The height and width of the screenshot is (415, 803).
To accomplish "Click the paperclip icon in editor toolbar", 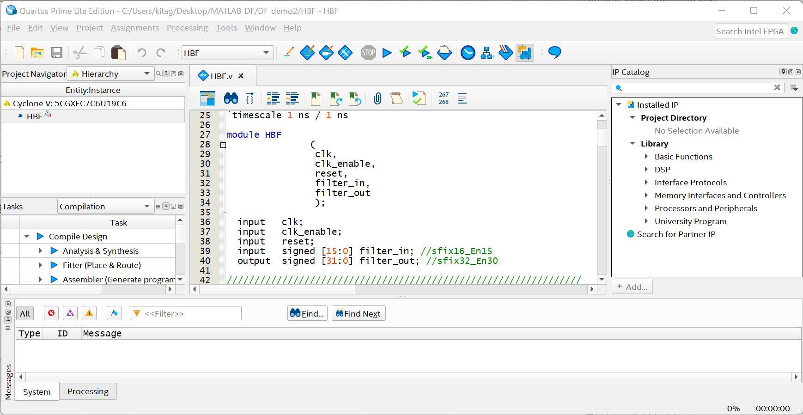I will [377, 98].
